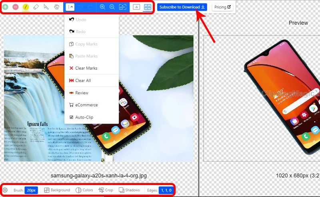Image resolution: width=320 pixels, height=197 pixels.
Task: Zoom in with the magnifier plus
Action: click(x=102, y=7)
